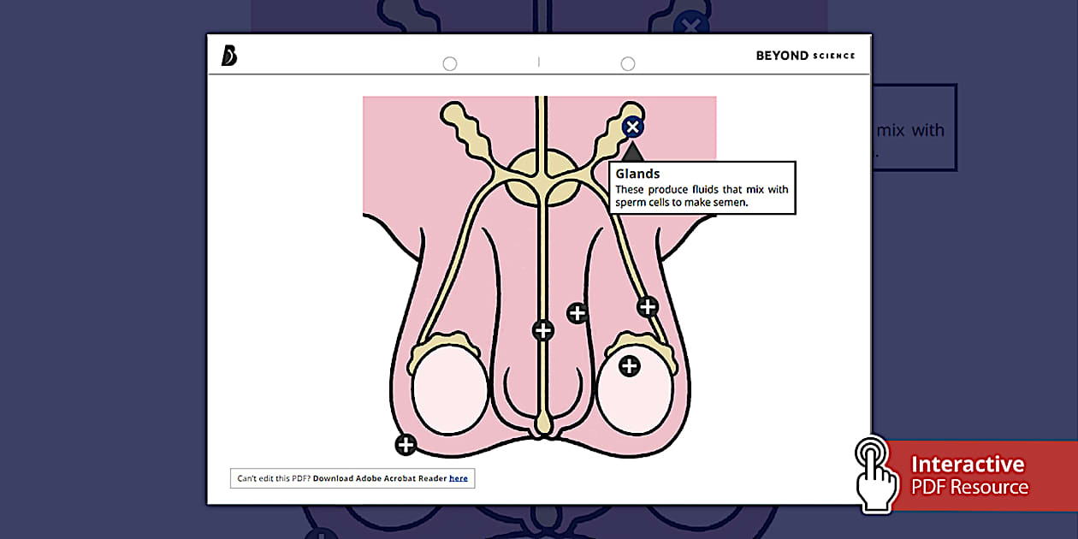This screenshot has width=1078, height=539.
Task: Open the plus hotspot on the penis shaft
Action: click(577, 313)
